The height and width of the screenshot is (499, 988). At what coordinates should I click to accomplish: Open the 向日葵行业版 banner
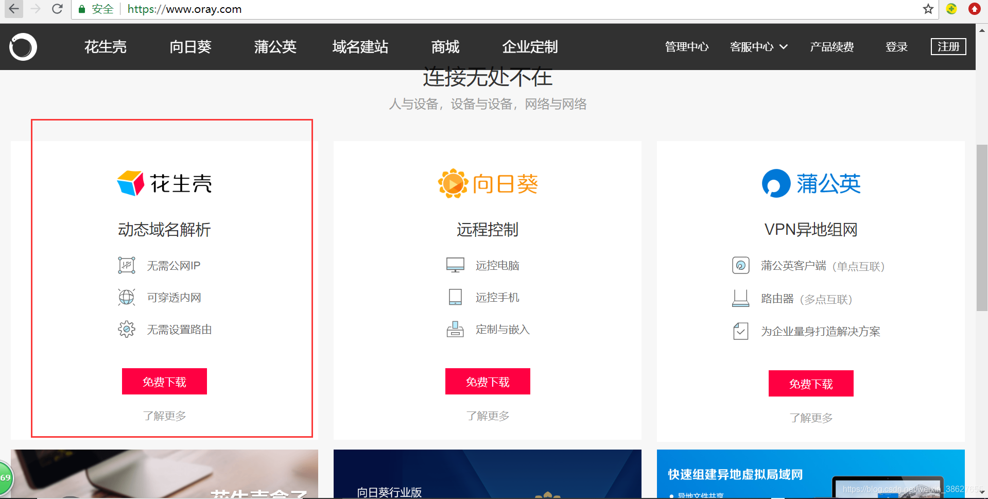[488, 474]
